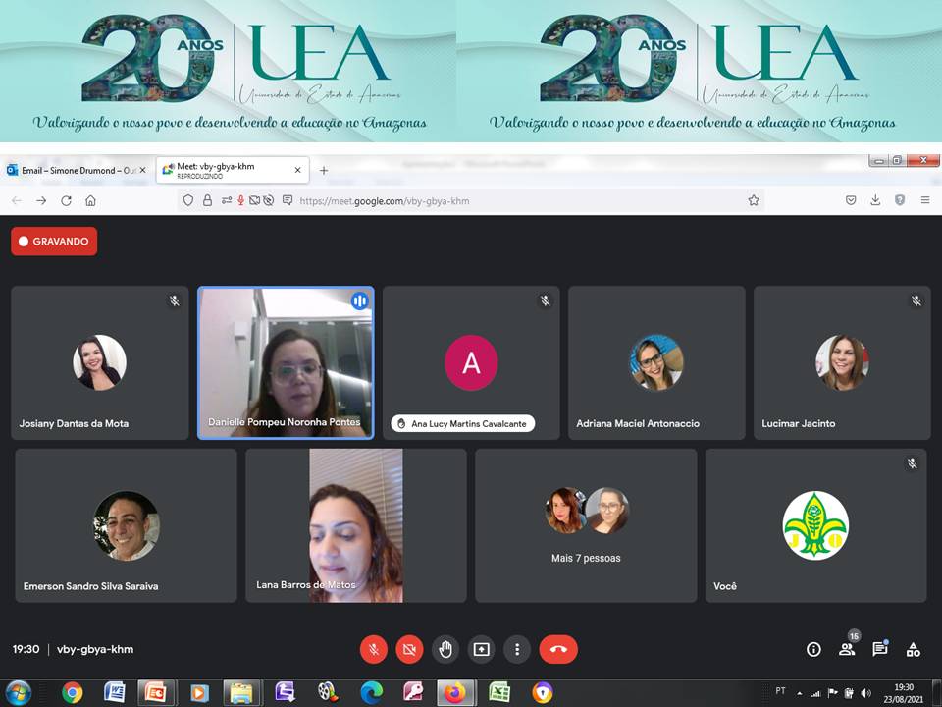
Task: Open Pocket save icon in Firefox toolbar
Action: (x=851, y=200)
